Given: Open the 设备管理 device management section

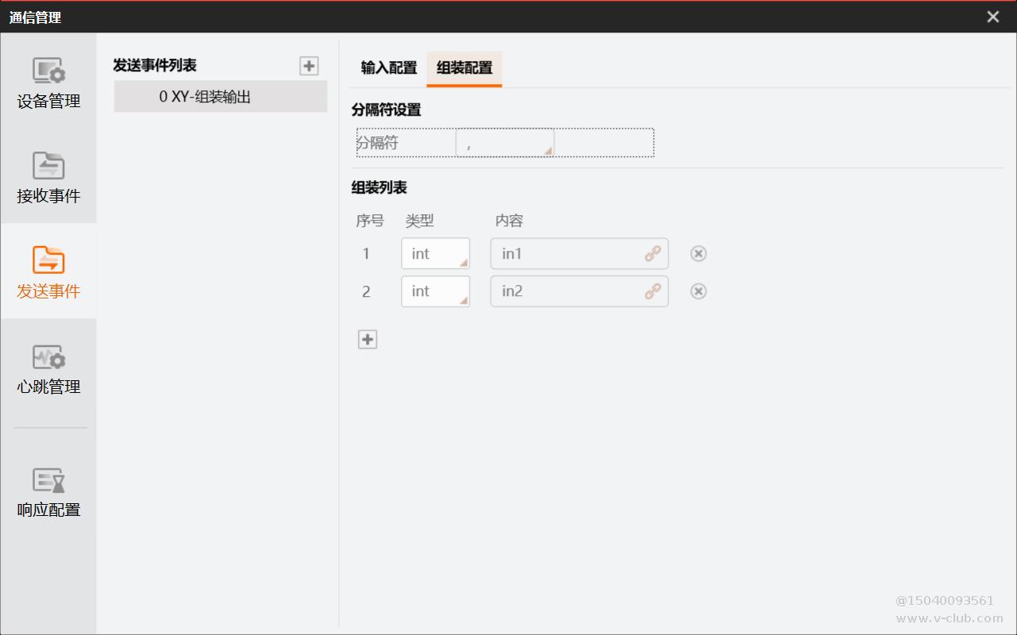Looking at the screenshot, I should (48, 83).
